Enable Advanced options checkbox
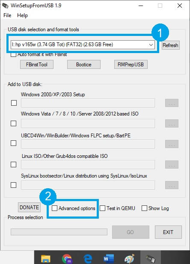This screenshot has height=264, width=190. click(x=54, y=208)
